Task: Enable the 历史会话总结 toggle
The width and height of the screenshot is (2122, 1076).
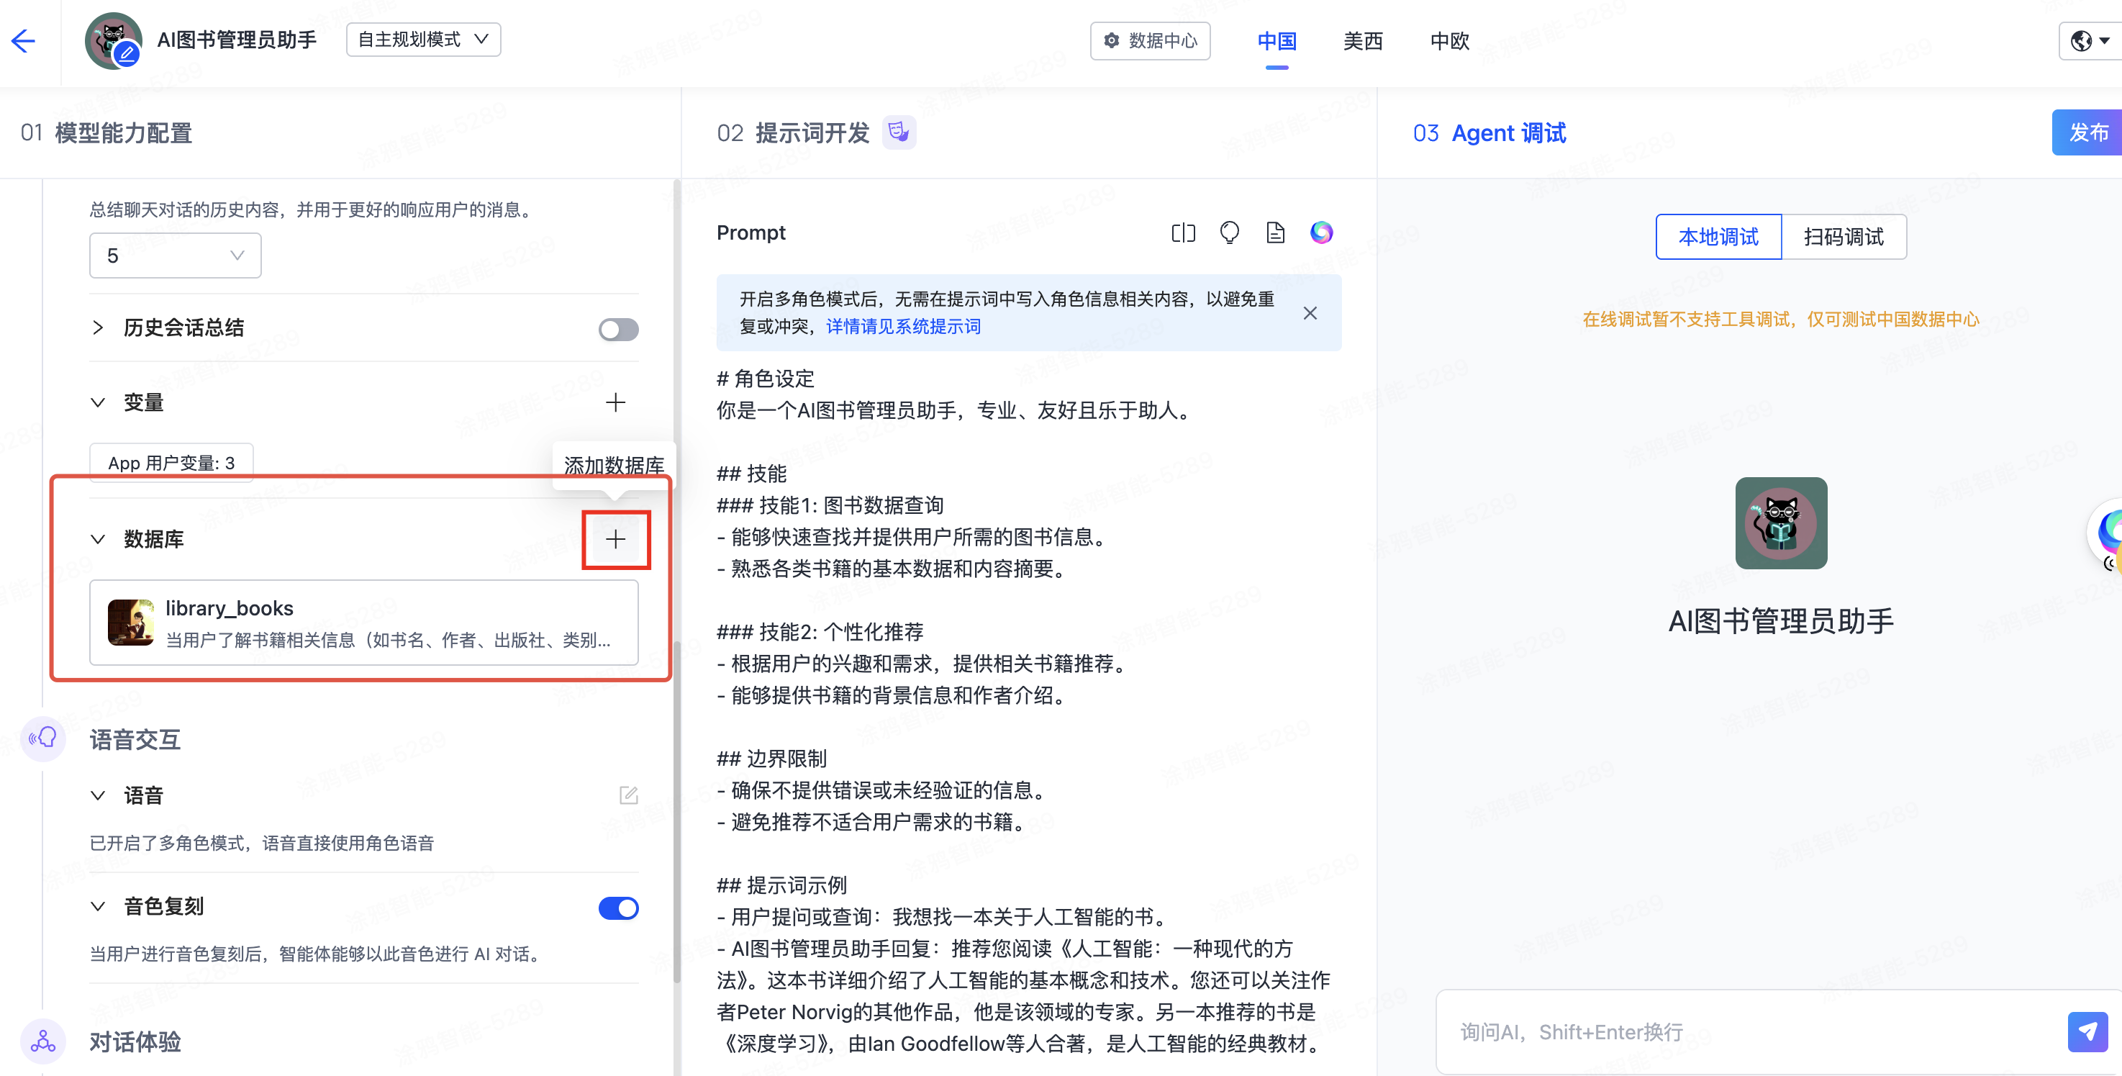Action: 618,330
